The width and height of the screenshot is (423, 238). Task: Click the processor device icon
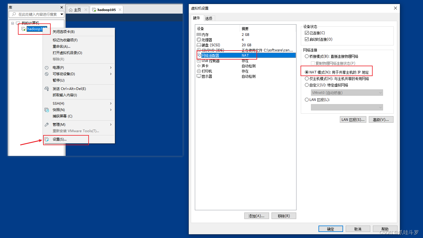[199, 40]
